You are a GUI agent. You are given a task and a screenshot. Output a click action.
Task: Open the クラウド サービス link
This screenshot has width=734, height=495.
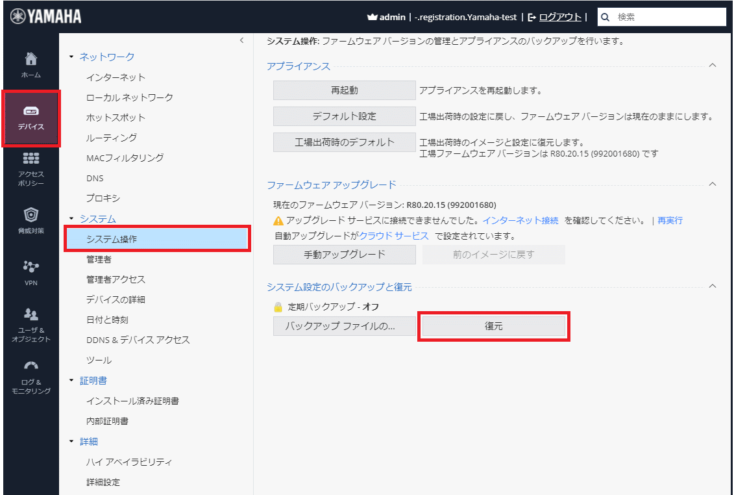(x=394, y=236)
